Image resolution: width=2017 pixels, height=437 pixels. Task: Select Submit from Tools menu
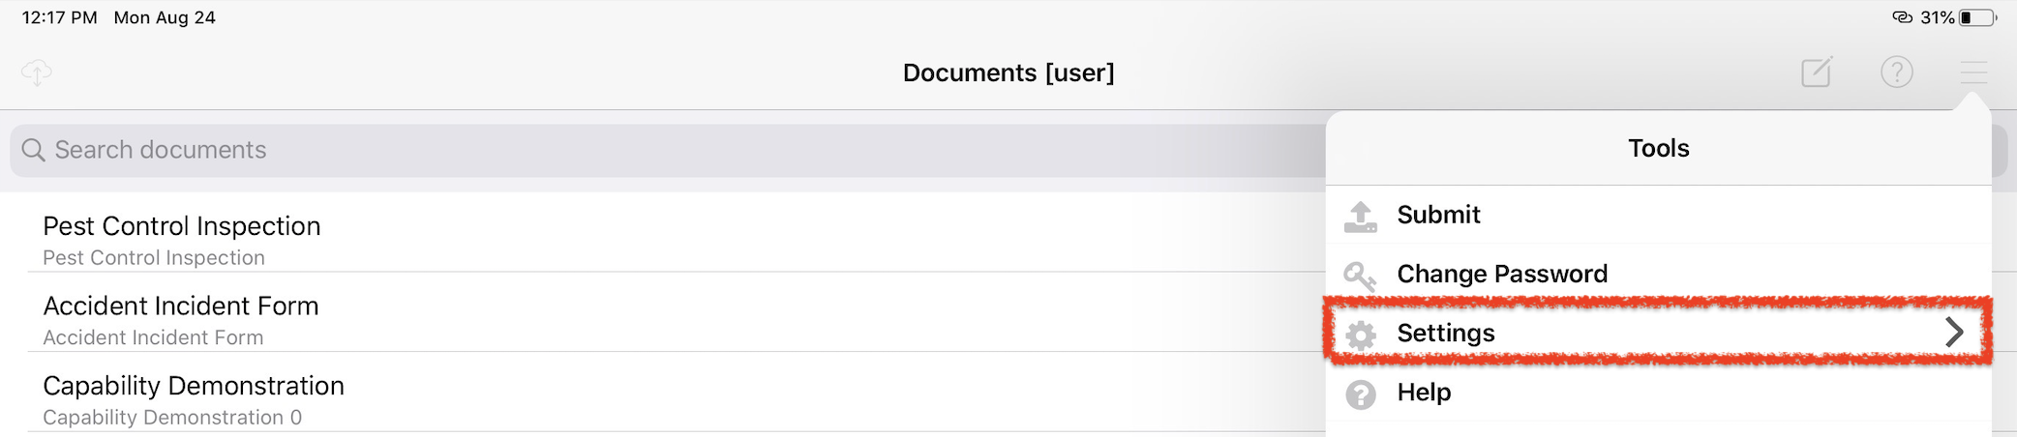click(1658, 215)
